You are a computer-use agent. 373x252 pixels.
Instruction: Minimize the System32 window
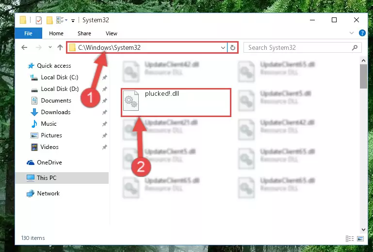click(x=312, y=20)
